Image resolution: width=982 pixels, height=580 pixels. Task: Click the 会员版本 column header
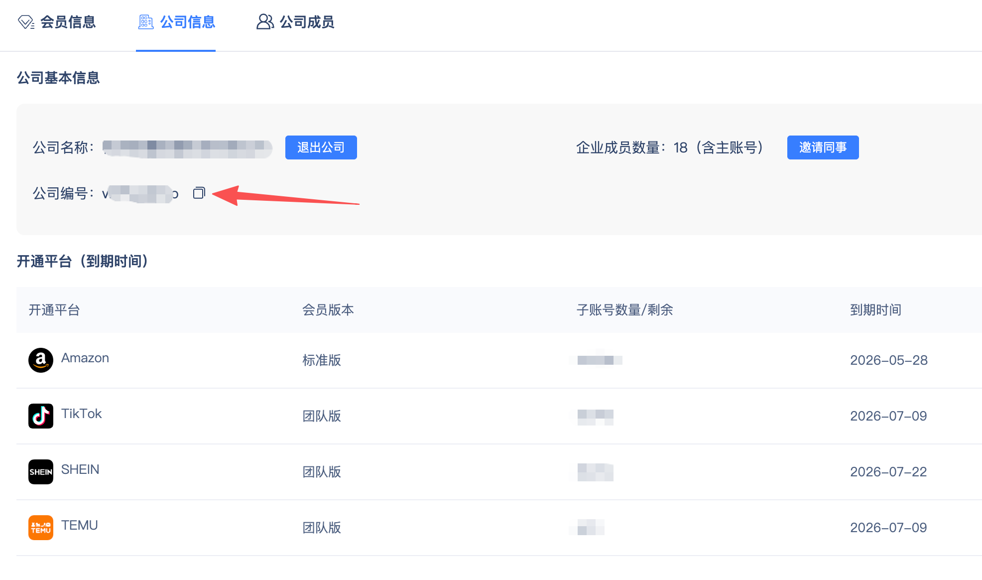(x=328, y=310)
